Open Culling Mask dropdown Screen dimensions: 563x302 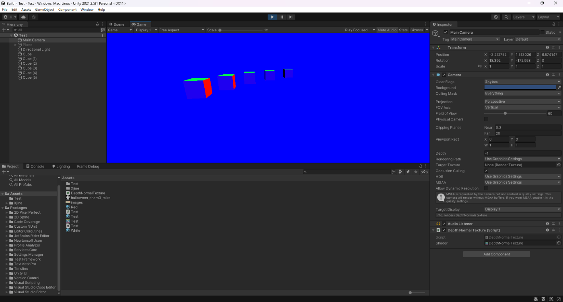pos(523,93)
